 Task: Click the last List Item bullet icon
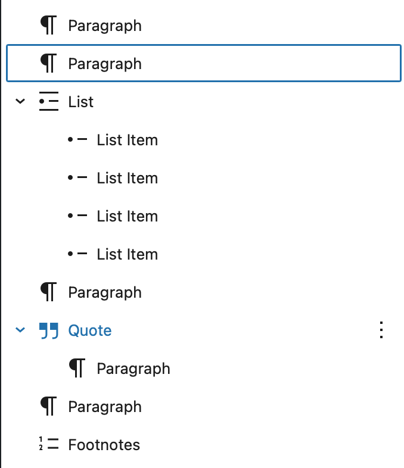point(77,254)
